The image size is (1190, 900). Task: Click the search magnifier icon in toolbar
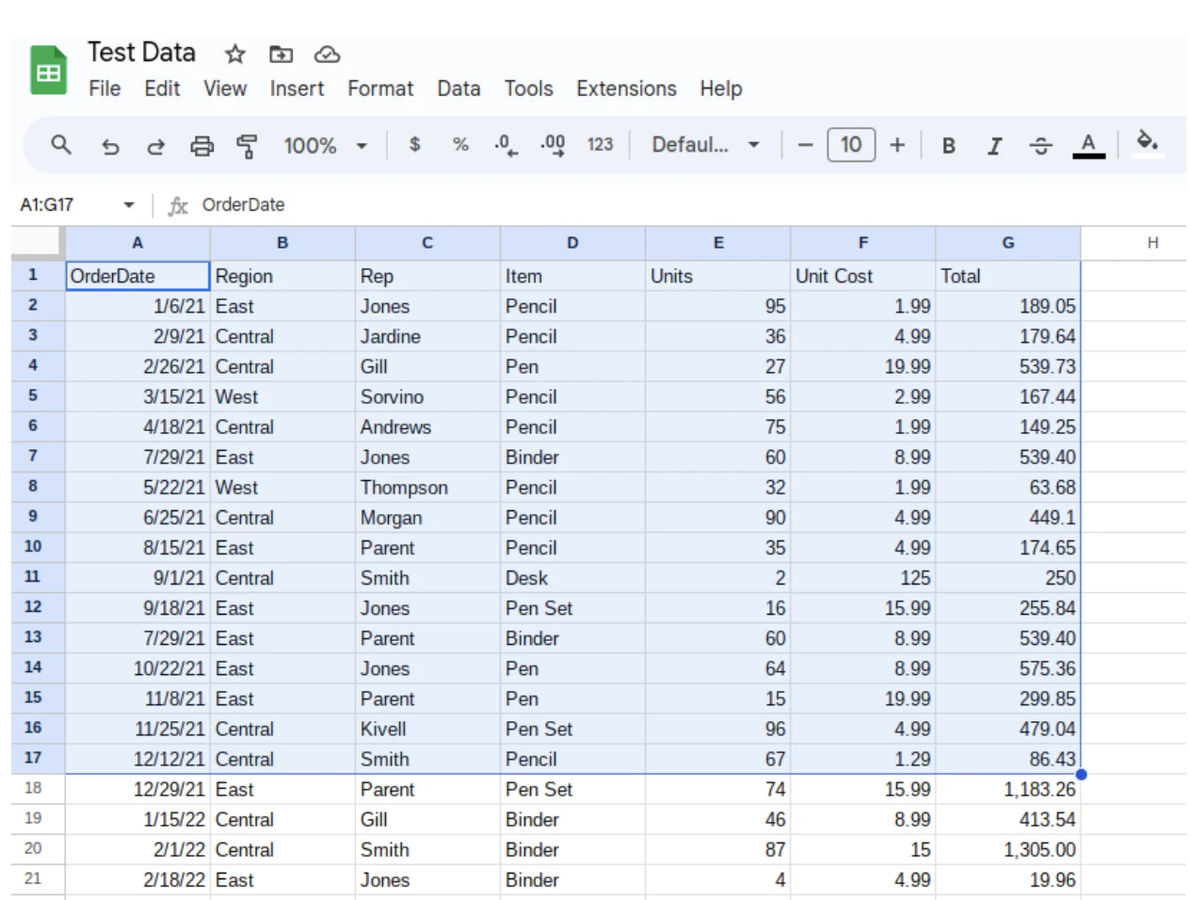[x=61, y=145]
